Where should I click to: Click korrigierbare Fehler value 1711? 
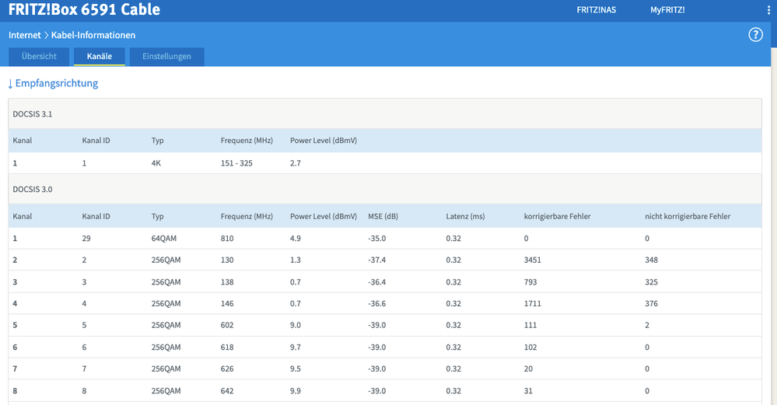click(x=532, y=303)
